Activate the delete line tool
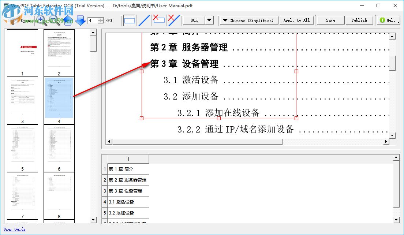The image size is (404, 235). coord(173,20)
